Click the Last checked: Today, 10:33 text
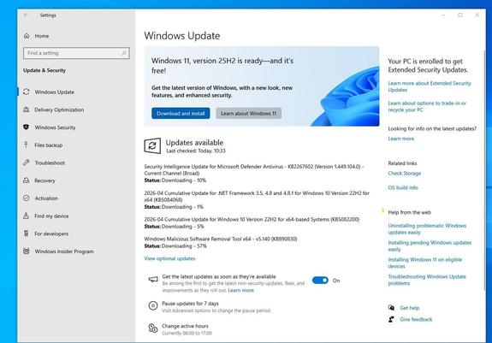Screen dimensions: 492x343 pyautogui.click(x=196, y=151)
